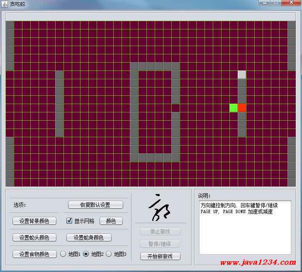Viewport: 302px width, 272px height.
Task: Click the light gray block above the snake
Action: pos(242,75)
